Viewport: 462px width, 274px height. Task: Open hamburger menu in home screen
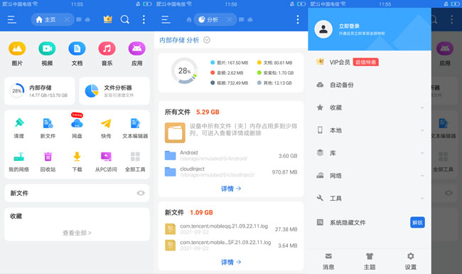pos(12,20)
